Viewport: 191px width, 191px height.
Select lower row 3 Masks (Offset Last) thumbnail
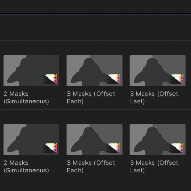pyautogui.click(x=158, y=140)
